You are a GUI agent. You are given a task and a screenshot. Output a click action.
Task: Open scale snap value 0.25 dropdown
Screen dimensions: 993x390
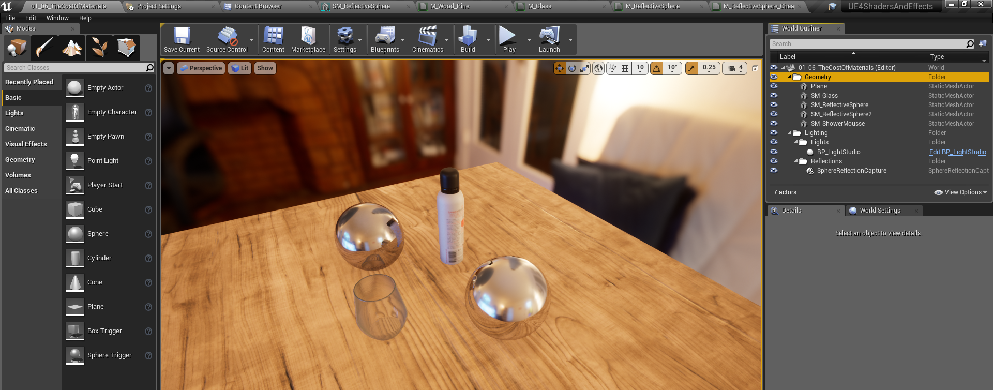(x=709, y=68)
